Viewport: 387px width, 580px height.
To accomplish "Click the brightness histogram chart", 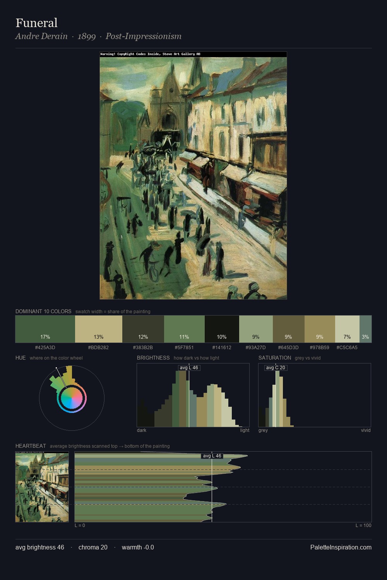I will tap(193, 395).
